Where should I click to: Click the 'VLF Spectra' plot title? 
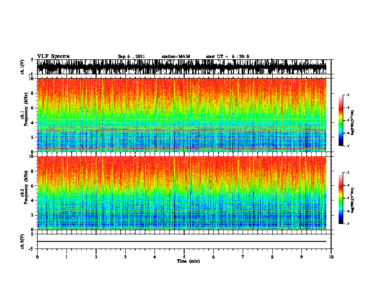(53, 56)
